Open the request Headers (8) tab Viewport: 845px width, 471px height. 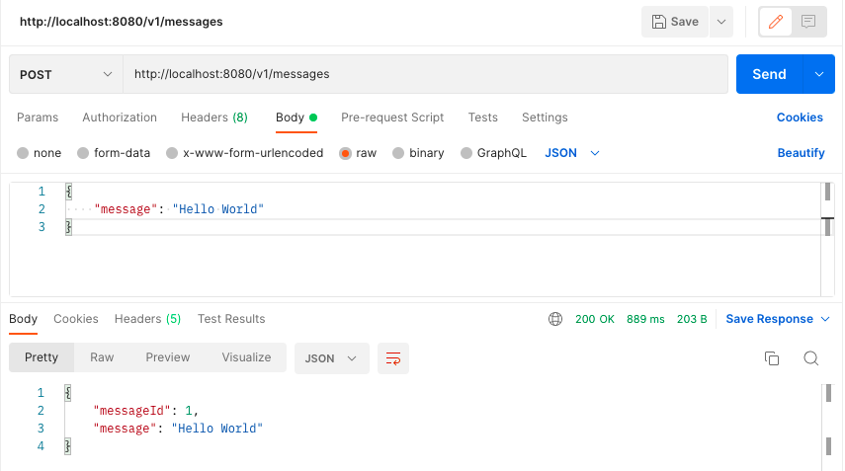pos(213,118)
